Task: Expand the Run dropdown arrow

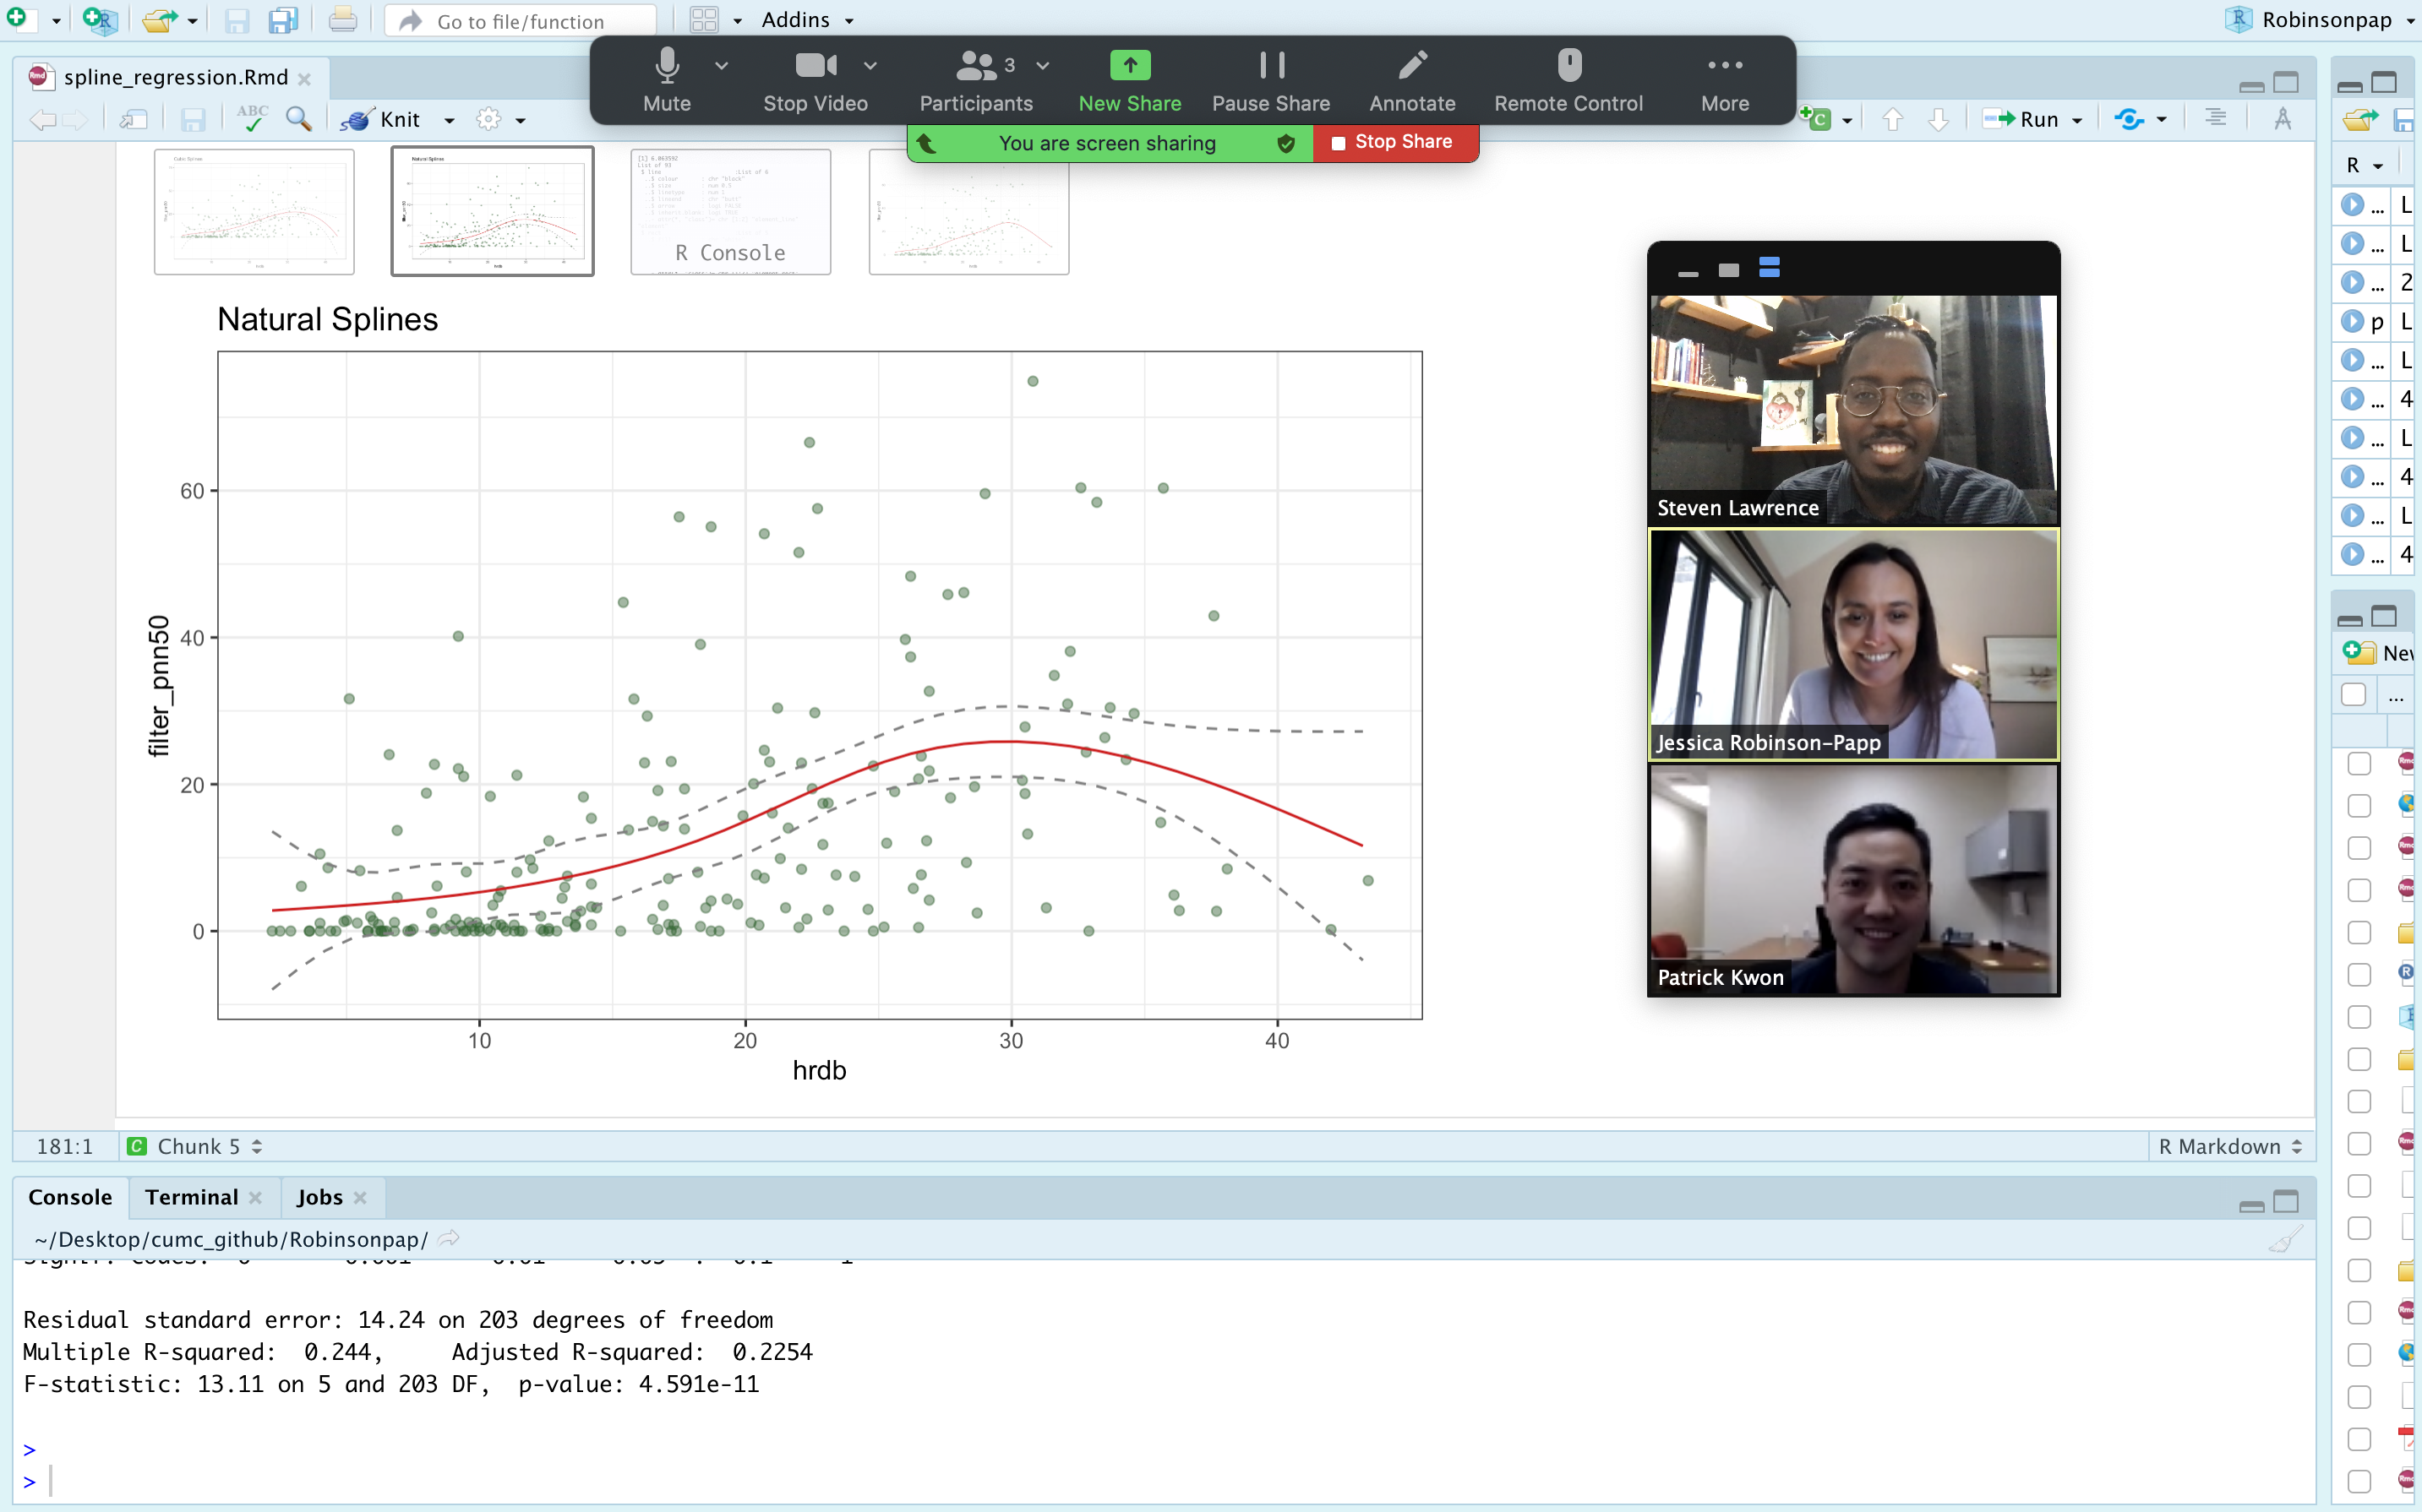Action: pyautogui.click(x=2078, y=120)
